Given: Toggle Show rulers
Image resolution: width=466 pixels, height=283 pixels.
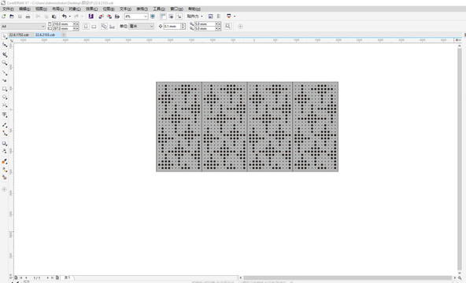Looking at the screenshot, I should coord(163,17).
